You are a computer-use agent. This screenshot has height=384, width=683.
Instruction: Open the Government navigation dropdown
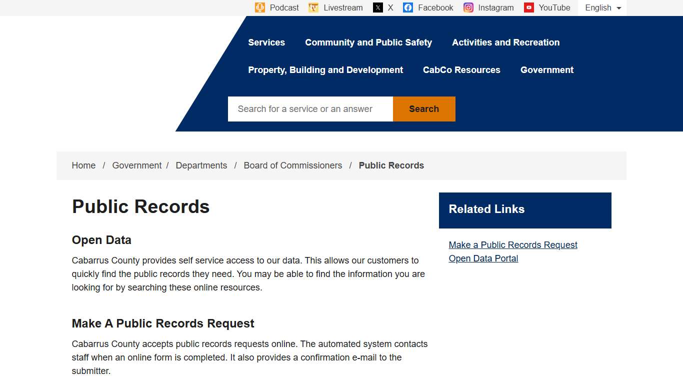(x=547, y=70)
